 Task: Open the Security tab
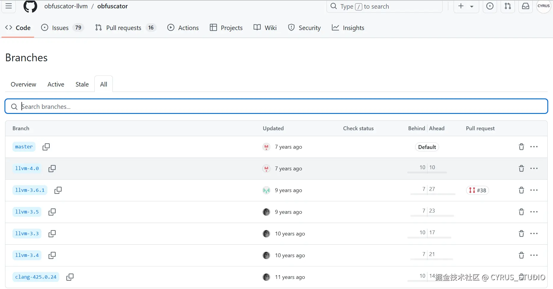tap(304, 28)
